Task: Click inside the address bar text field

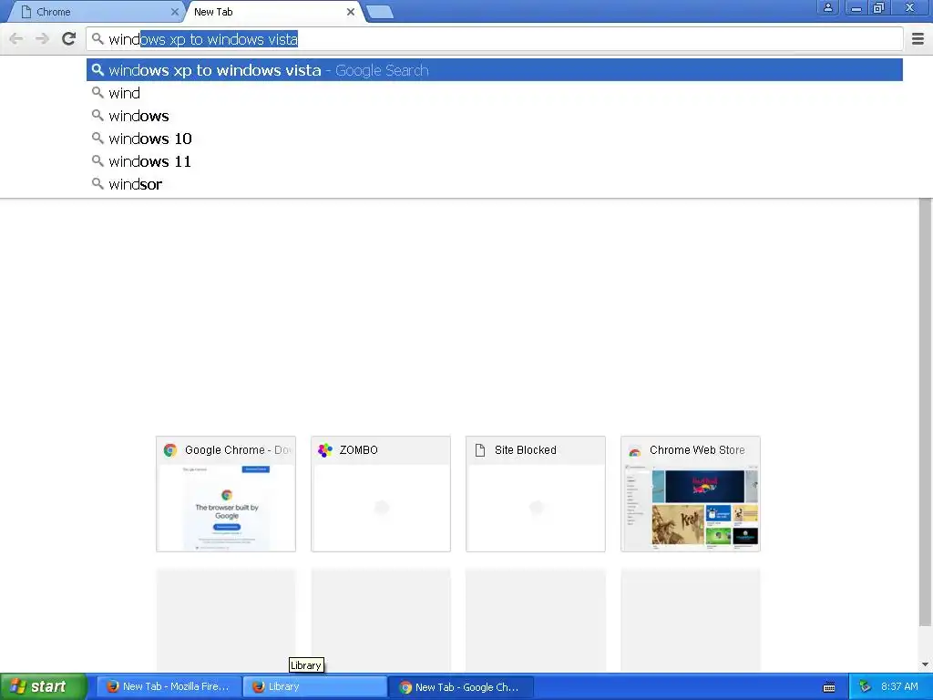Action: [495, 39]
